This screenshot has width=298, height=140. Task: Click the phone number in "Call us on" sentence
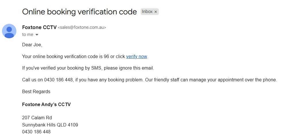click(58, 80)
